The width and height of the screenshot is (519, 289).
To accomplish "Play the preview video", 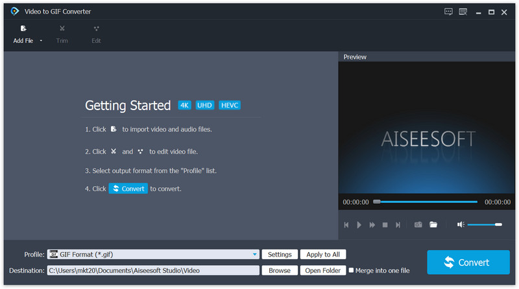I will tap(359, 225).
